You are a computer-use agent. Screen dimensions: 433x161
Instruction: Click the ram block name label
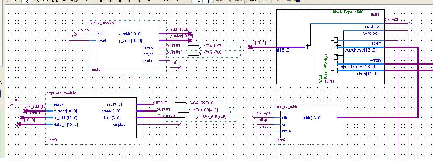pyautogui.click(x=329, y=81)
